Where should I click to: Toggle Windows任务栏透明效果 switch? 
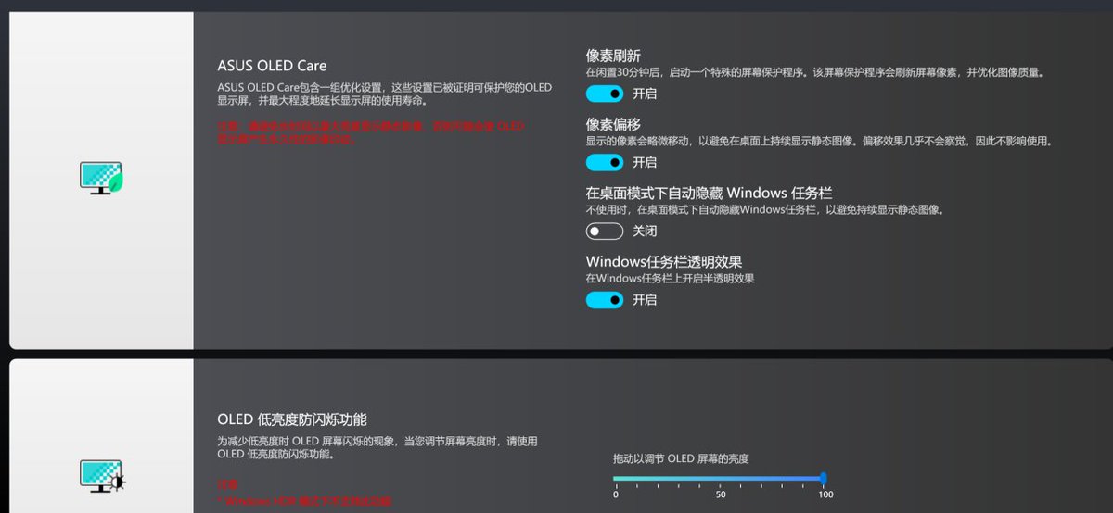604,299
